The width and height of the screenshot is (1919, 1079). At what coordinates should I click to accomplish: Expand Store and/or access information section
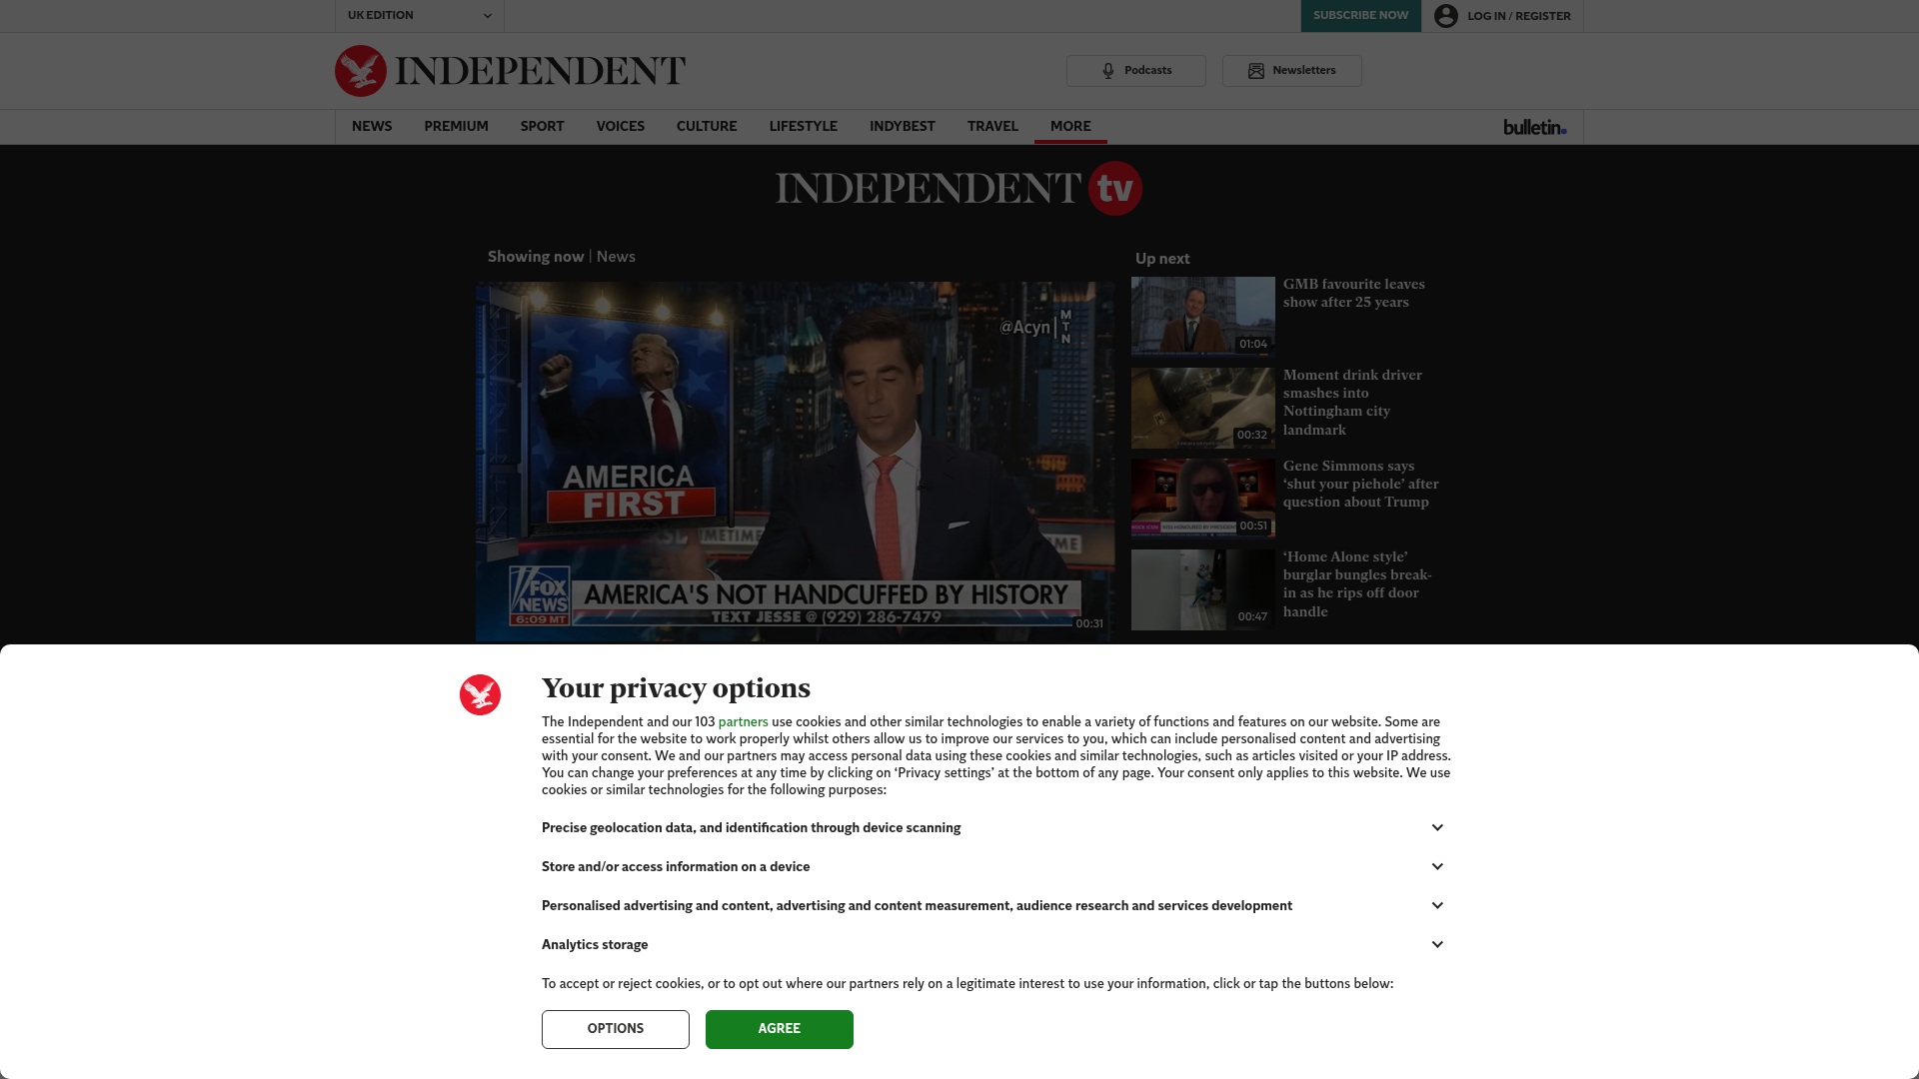pyautogui.click(x=993, y=866)
